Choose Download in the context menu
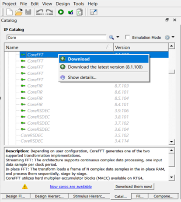Screen dimensions: 181x202 (104, 59)
